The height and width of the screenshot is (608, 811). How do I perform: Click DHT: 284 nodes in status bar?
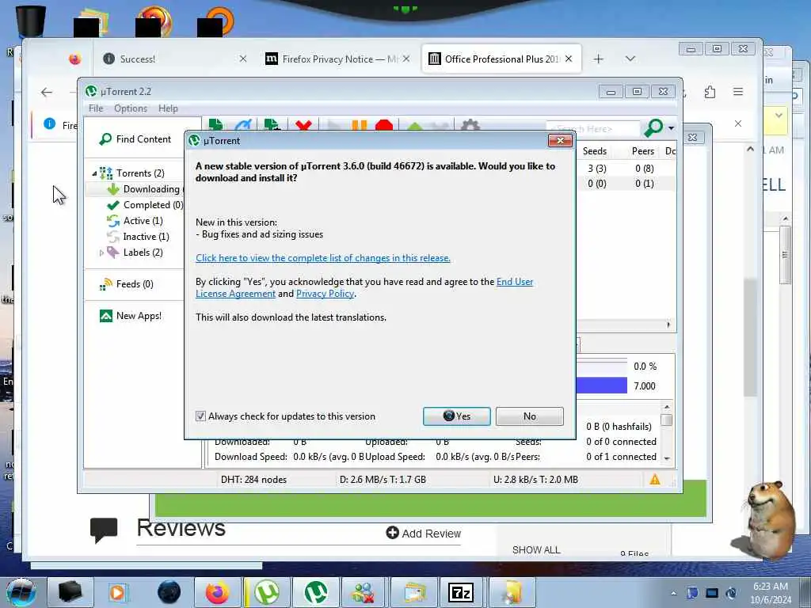coord(253,479)
